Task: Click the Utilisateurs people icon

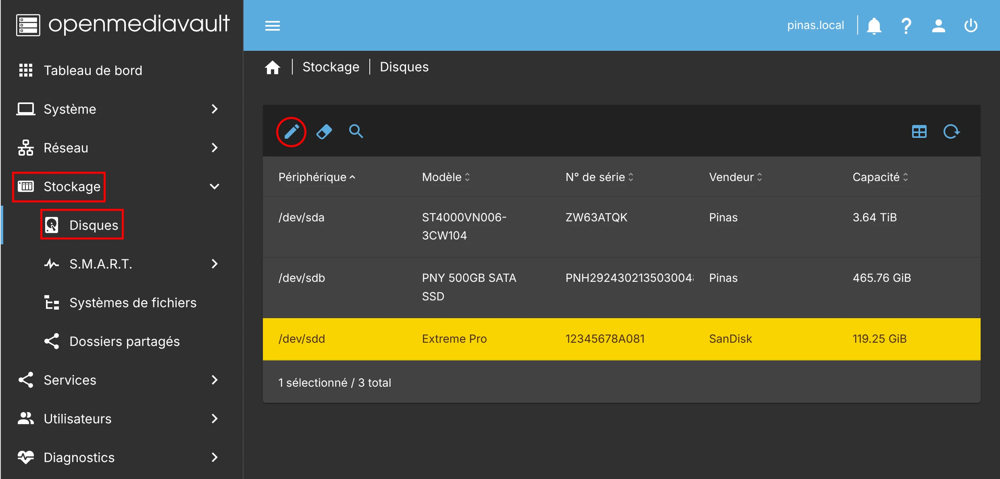Action: [26, 419]
